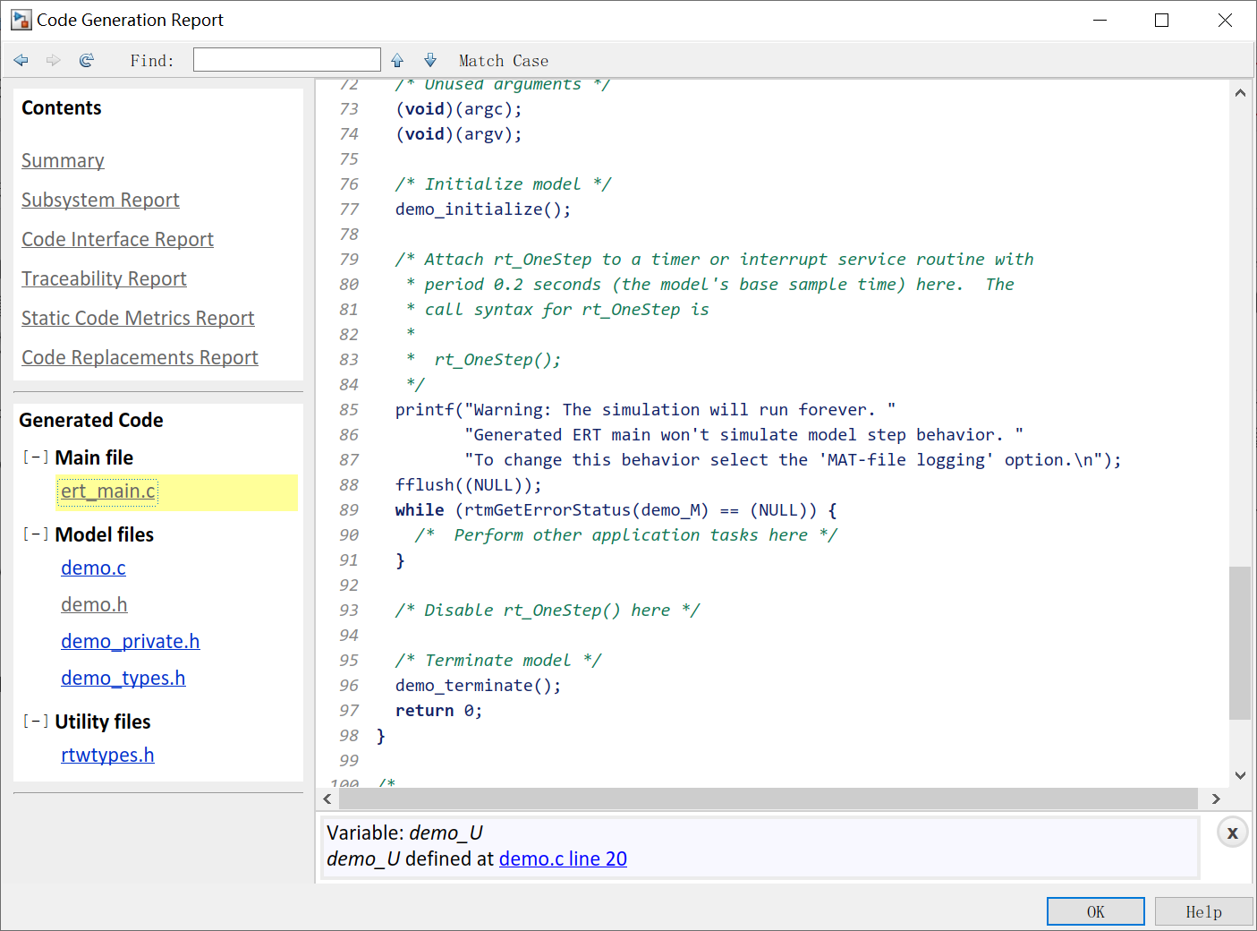Click the Contents heading
1257x931 pixels.
tap(62, 107)
